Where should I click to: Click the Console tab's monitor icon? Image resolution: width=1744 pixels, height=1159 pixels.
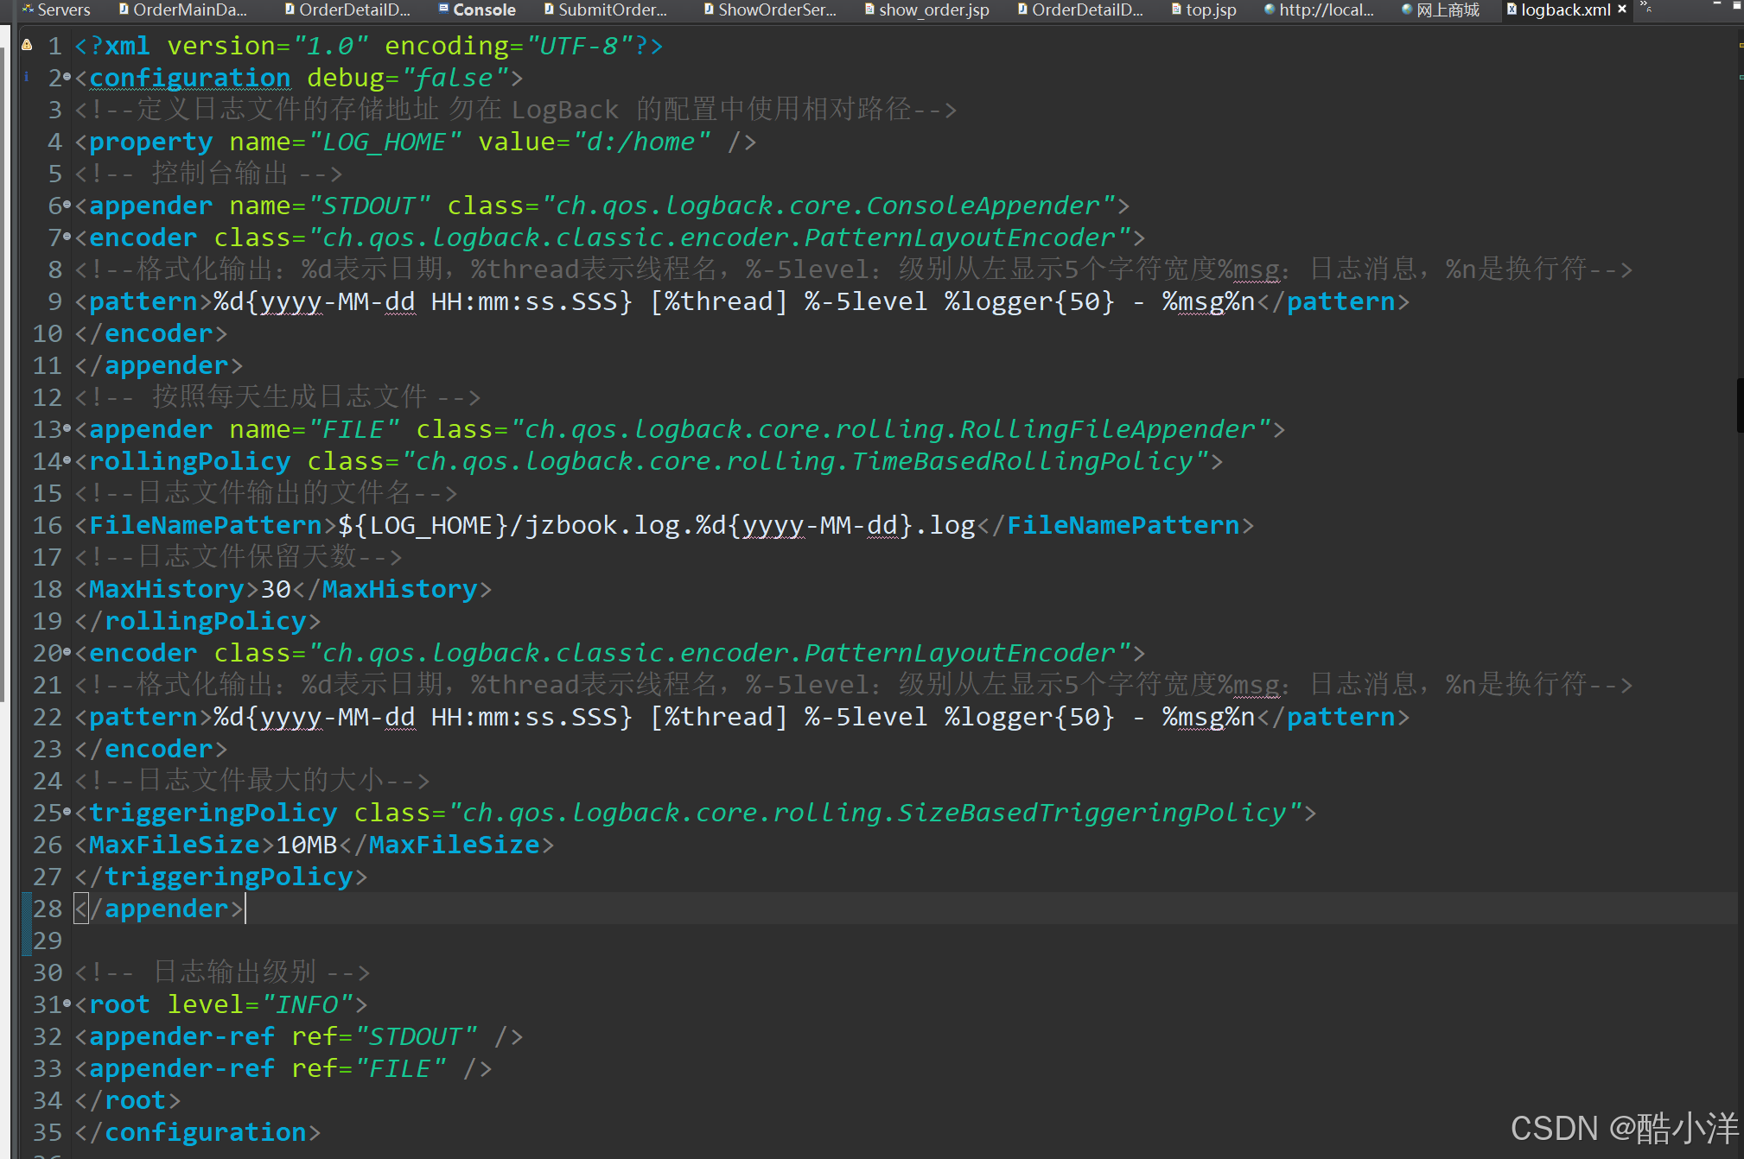(443, 9)
